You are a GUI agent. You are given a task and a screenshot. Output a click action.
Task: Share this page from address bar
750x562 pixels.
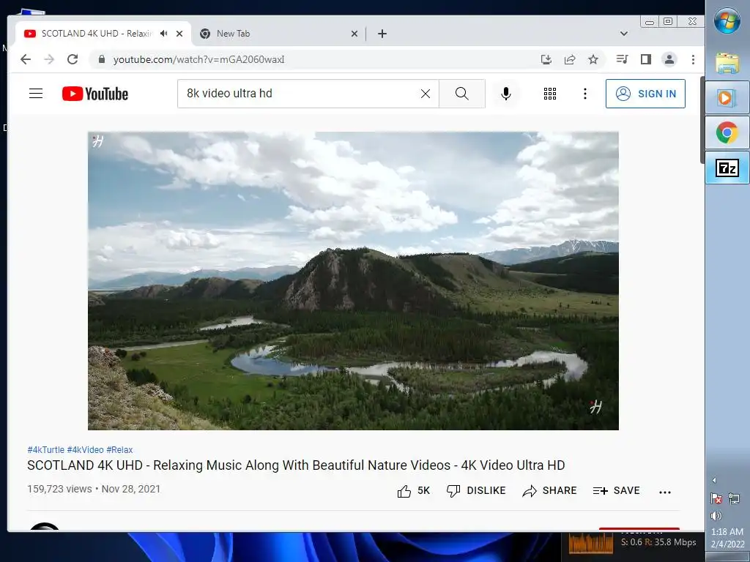point(570,59)
